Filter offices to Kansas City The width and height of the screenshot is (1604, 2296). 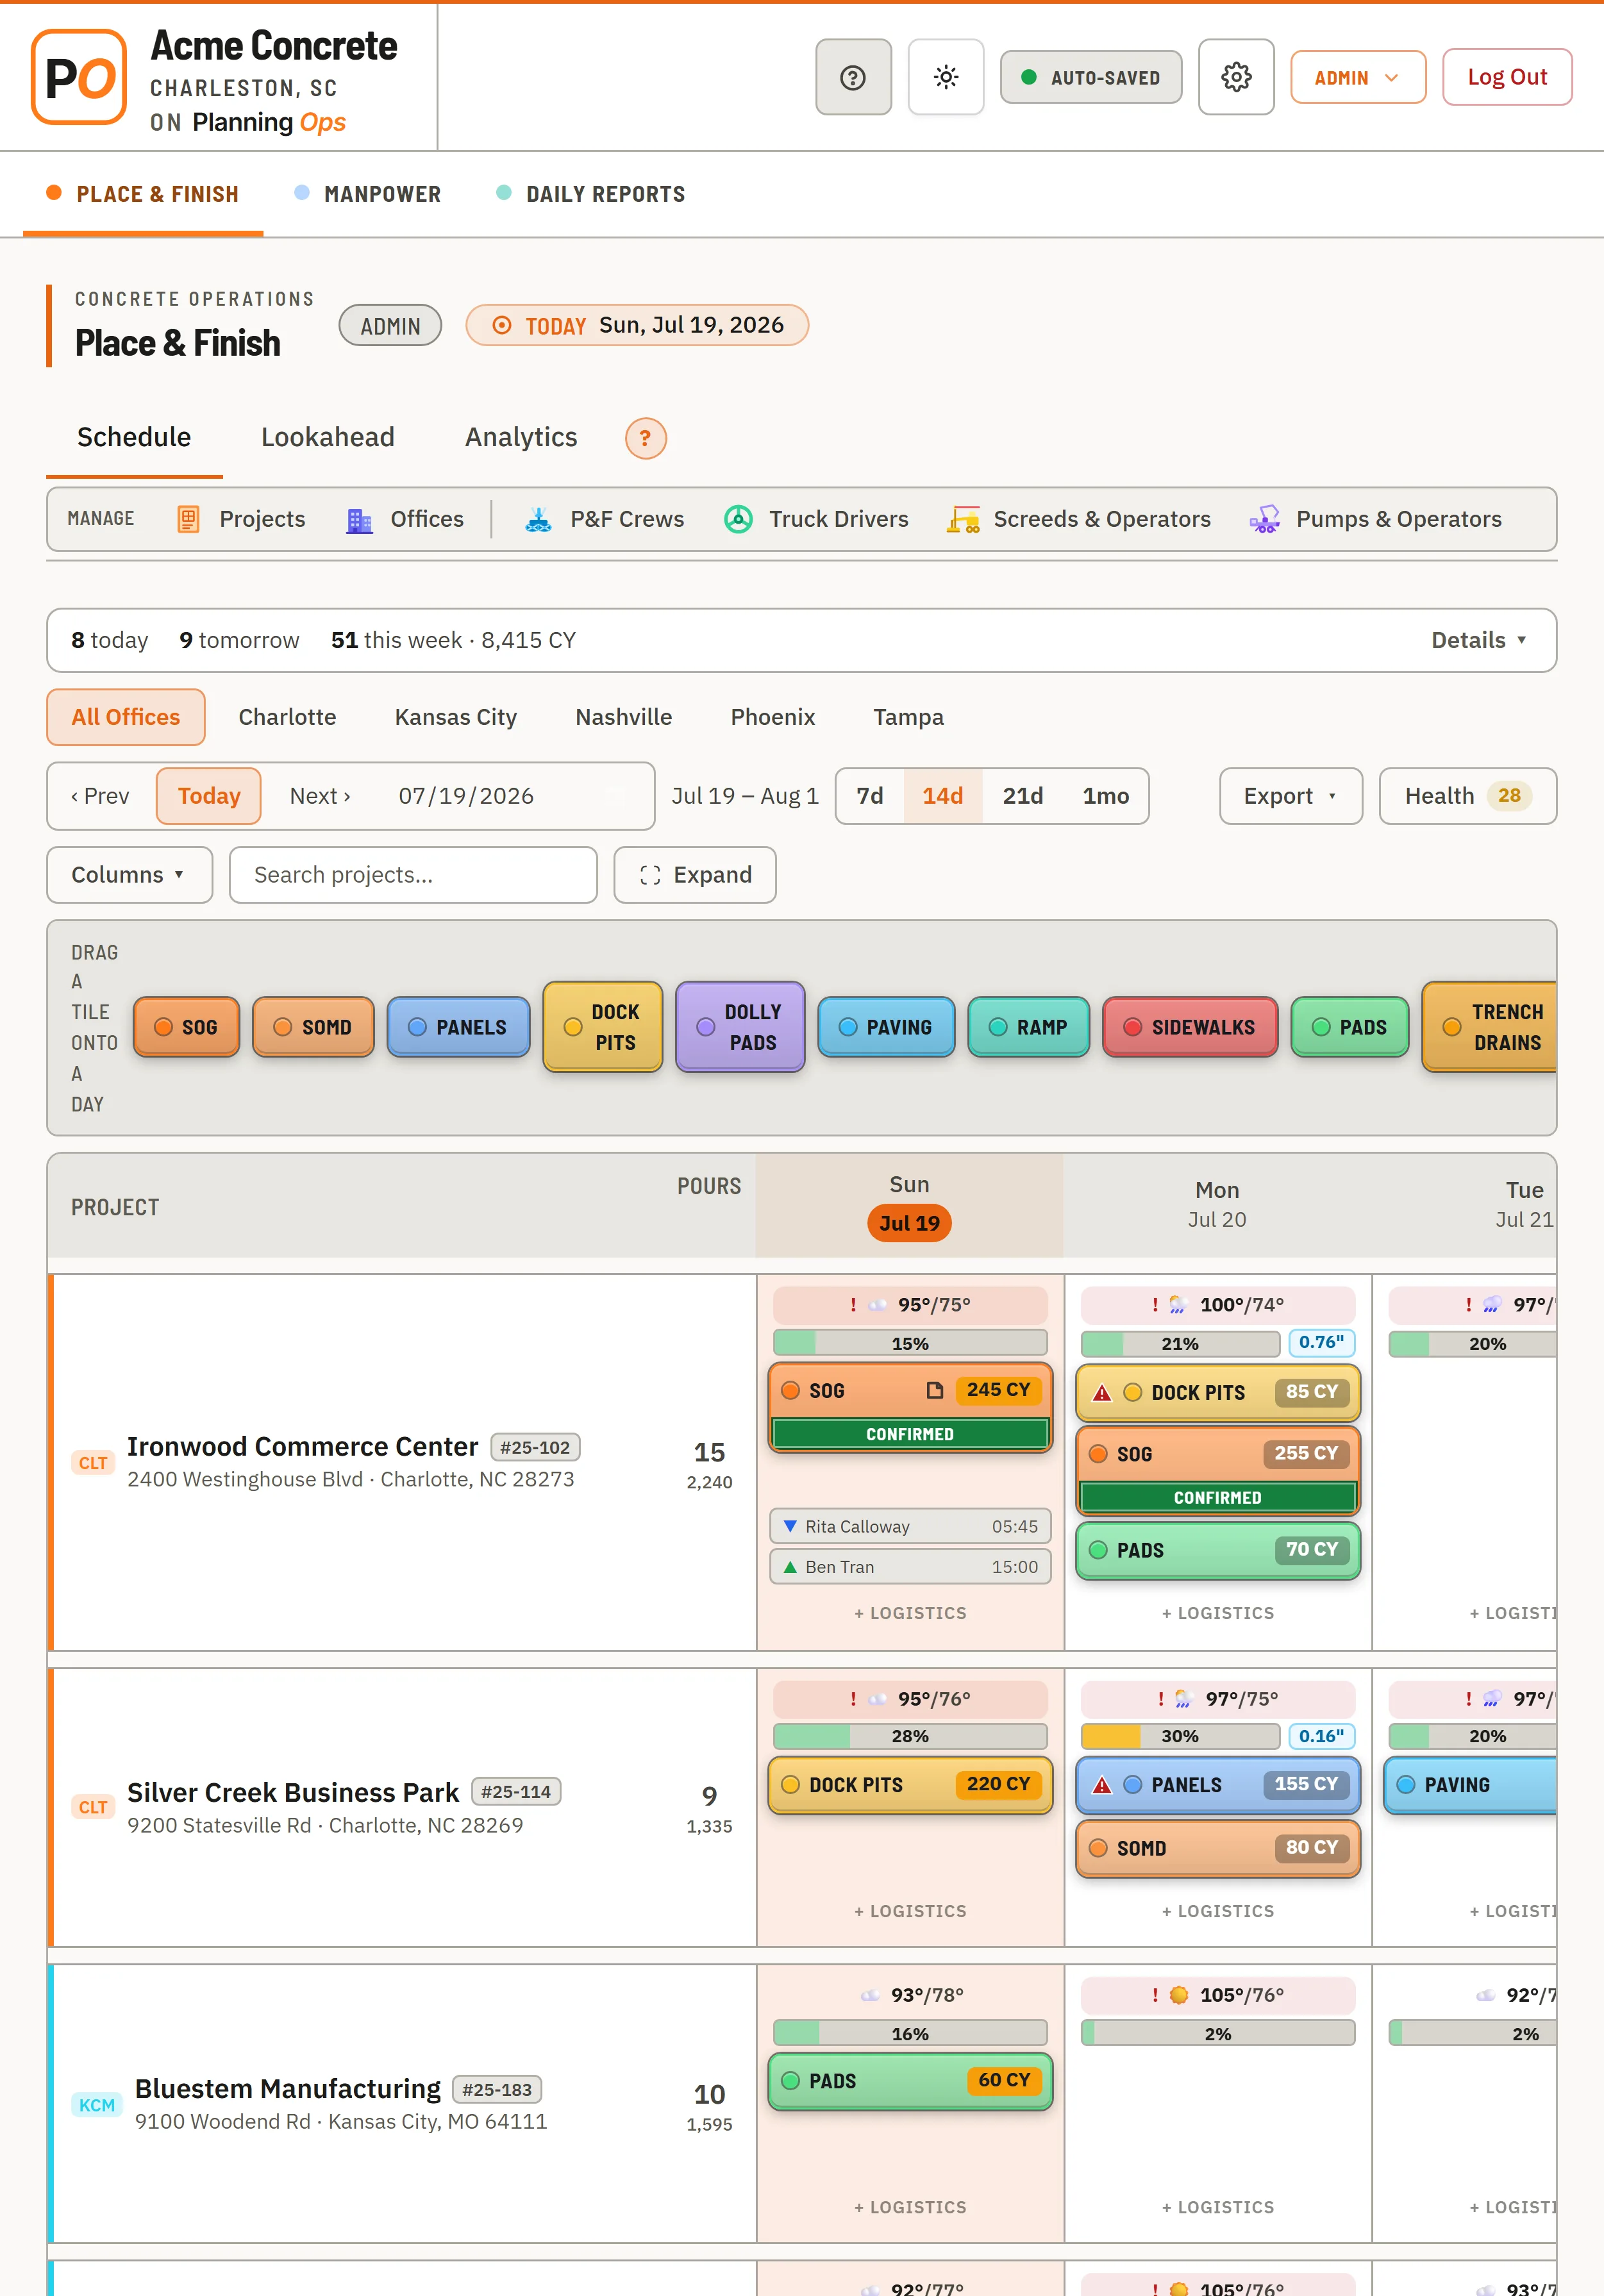tap(456, 717)
